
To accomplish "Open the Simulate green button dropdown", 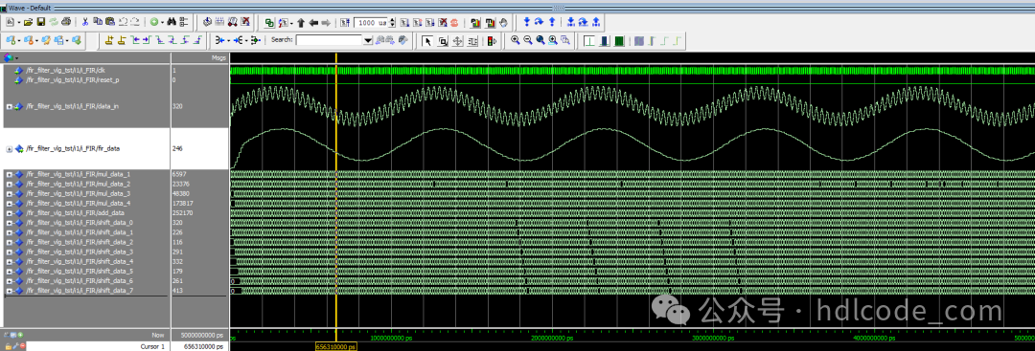I will (162, 22).
